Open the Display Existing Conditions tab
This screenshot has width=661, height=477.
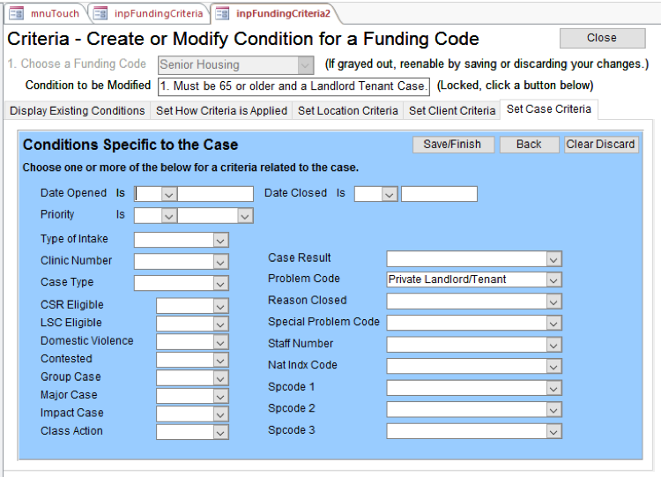[78, 111]
